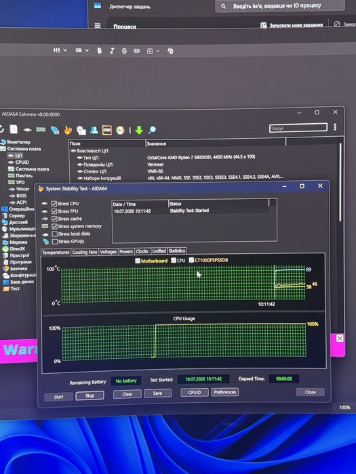Enable the Stress local disks checkbox
The image size is (356, 474).
tap(55, 234)
